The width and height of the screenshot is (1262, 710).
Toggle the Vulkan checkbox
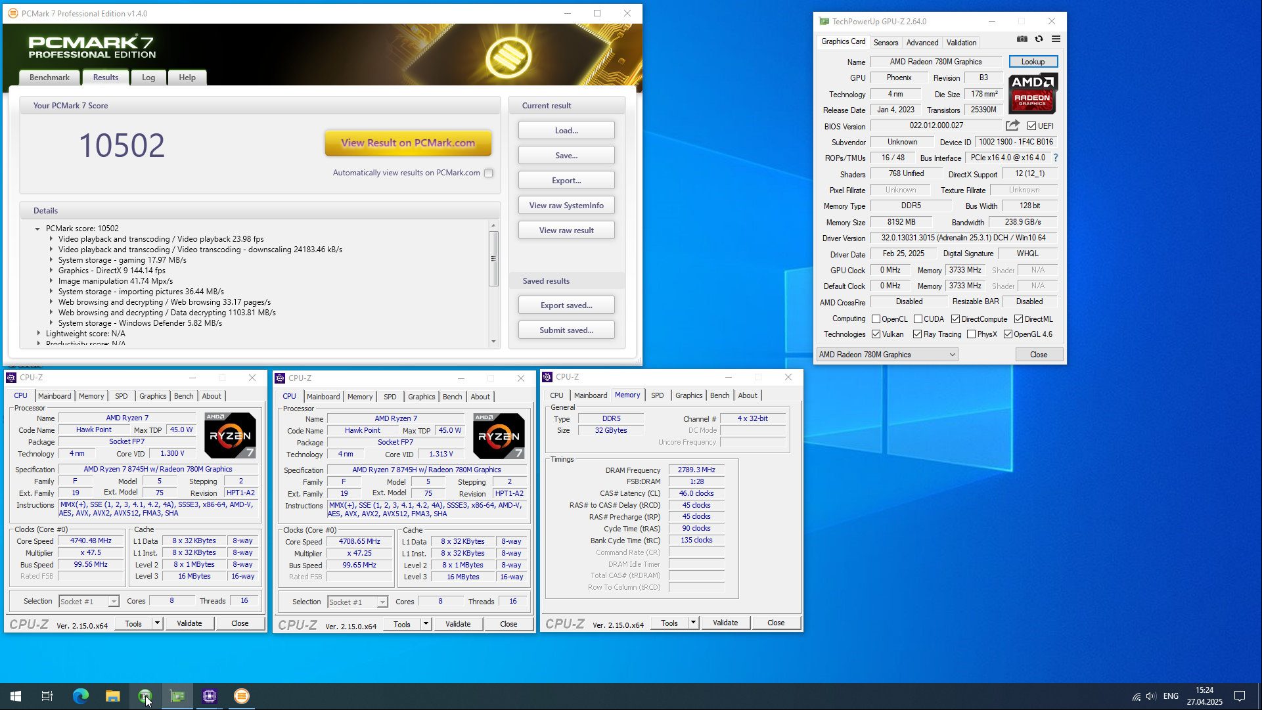point(876,334)
